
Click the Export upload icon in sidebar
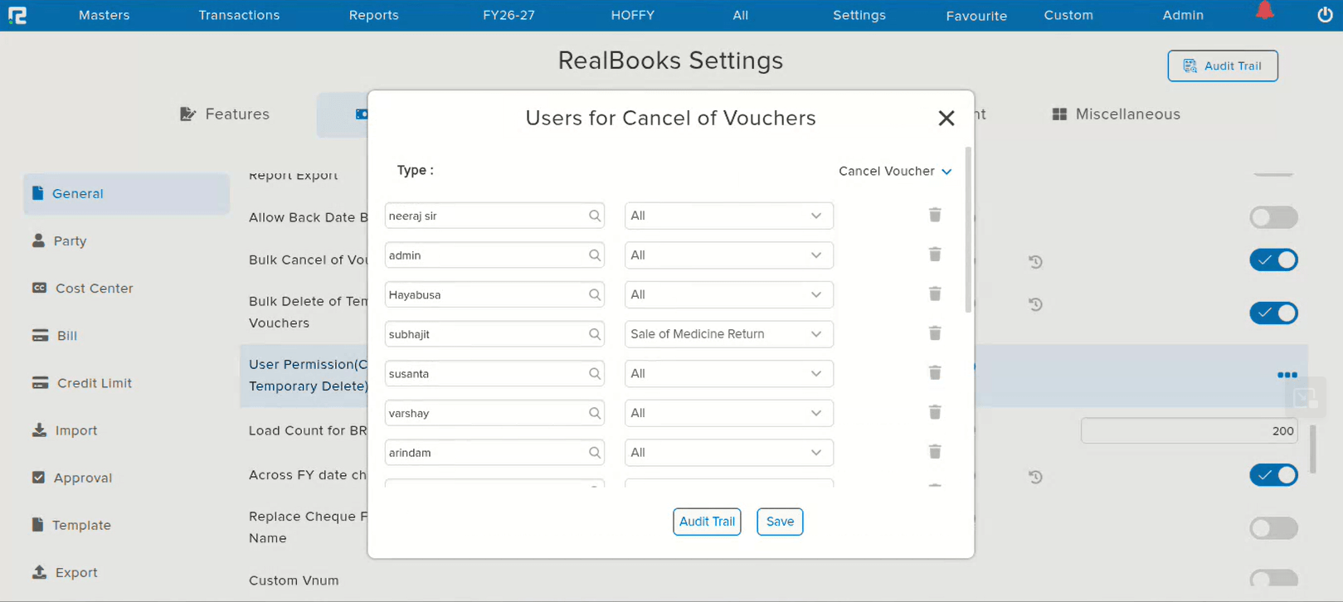[39, 572]
